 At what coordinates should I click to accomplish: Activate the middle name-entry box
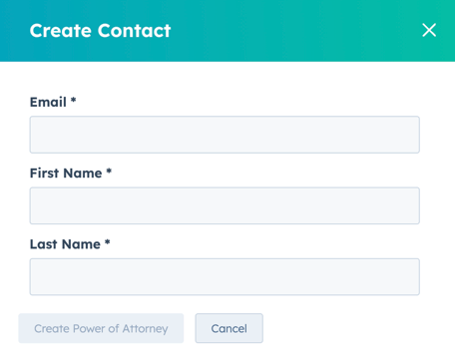(x=225, y=205)
